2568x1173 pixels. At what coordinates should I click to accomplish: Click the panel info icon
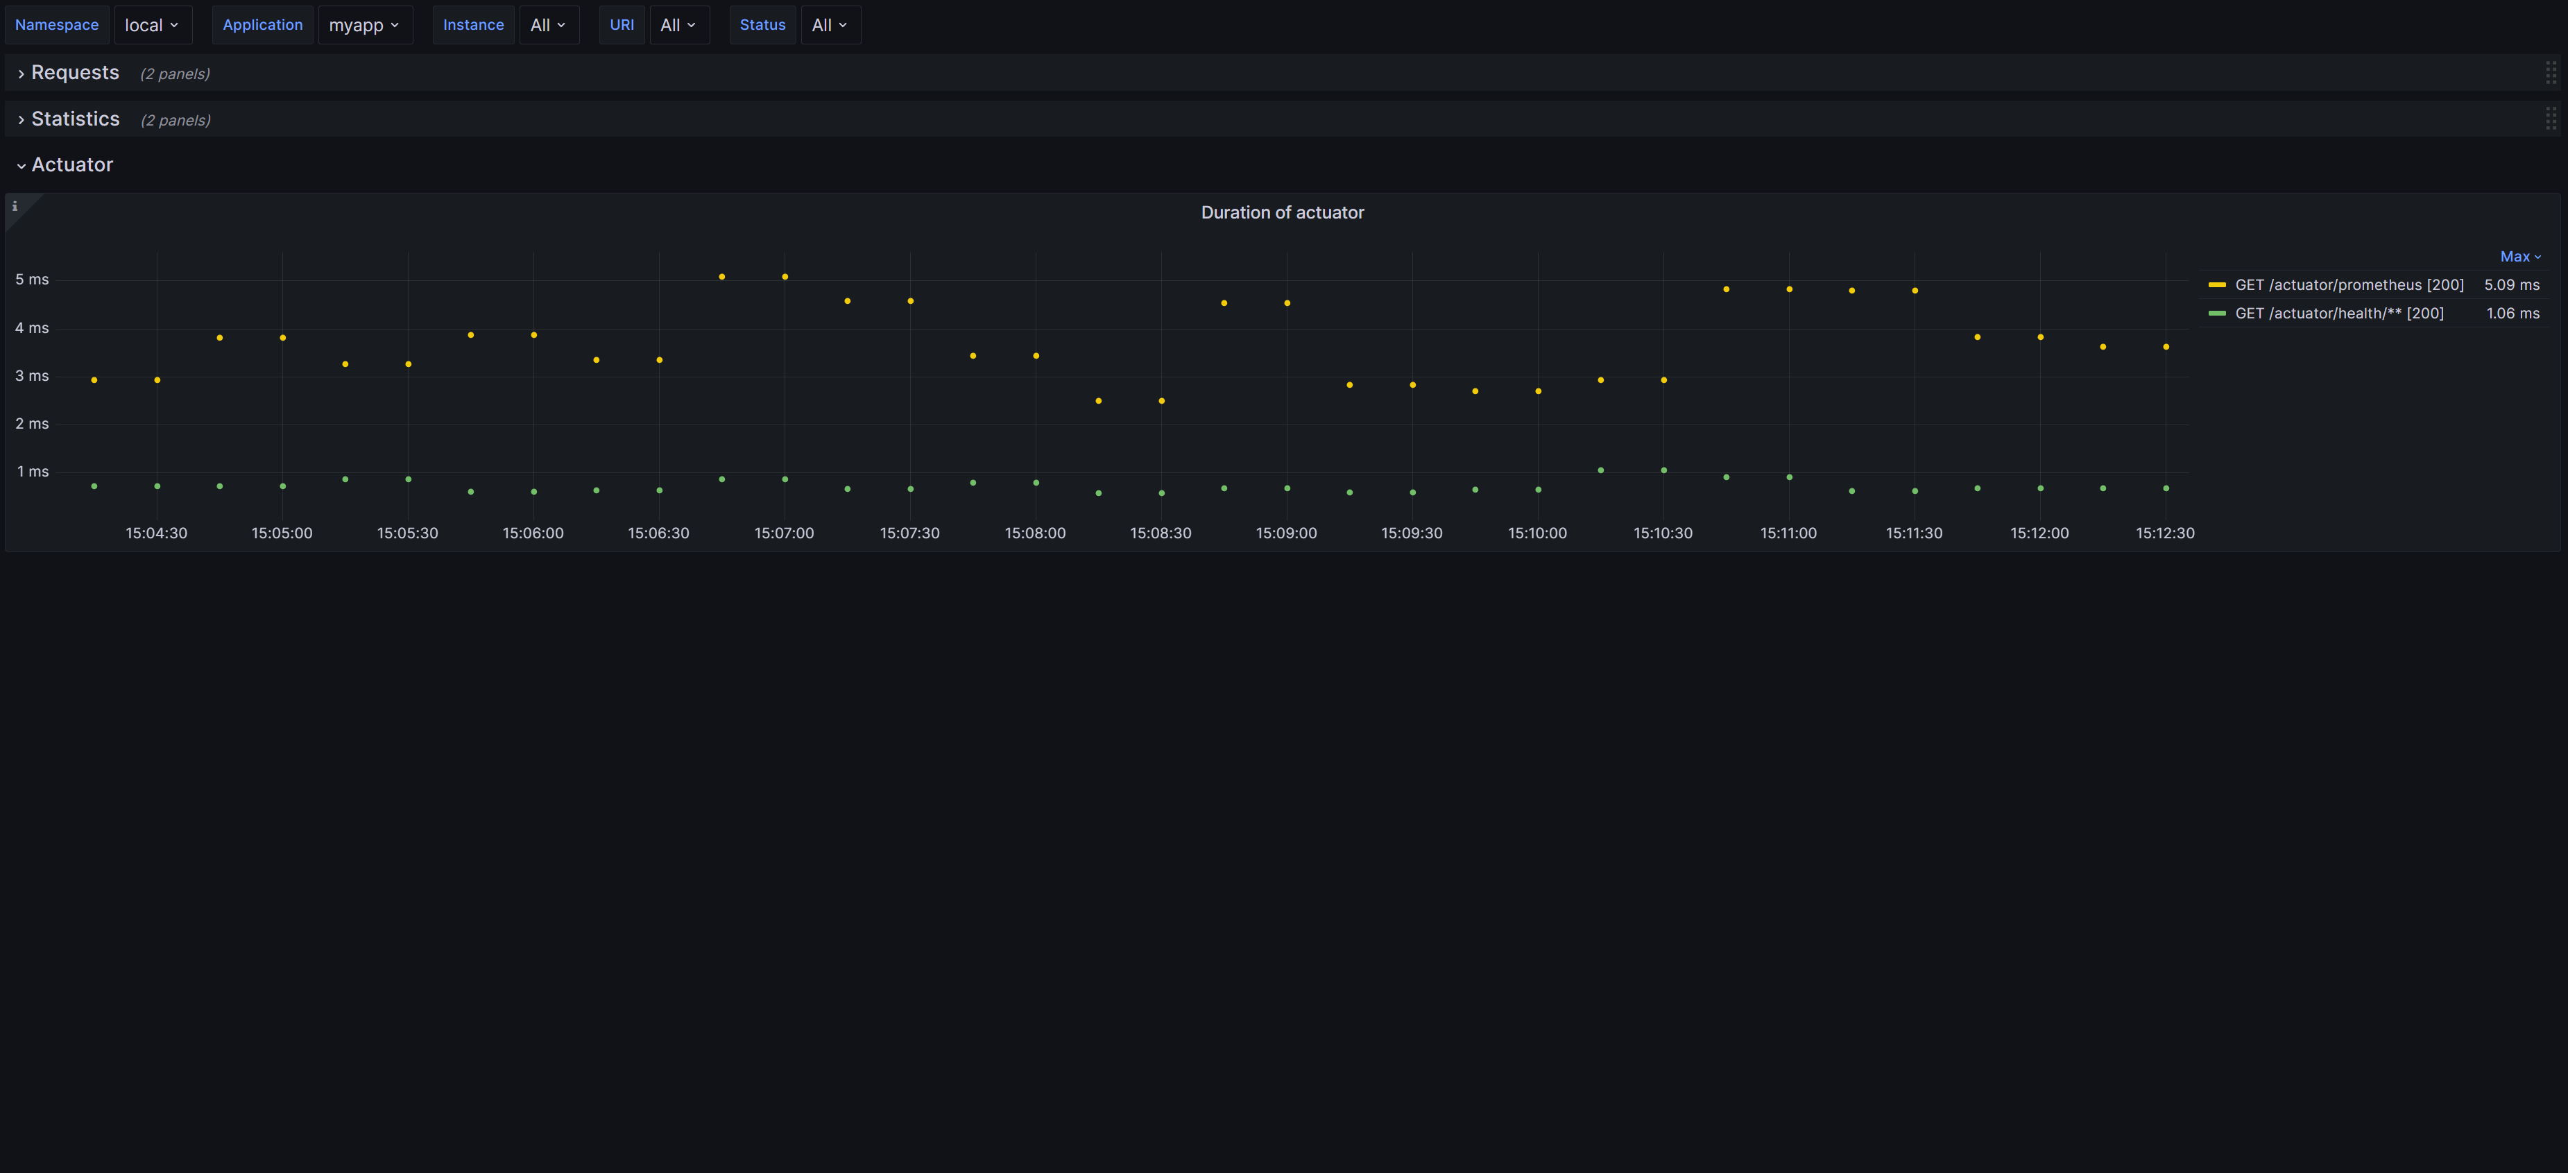pos(15,206)
